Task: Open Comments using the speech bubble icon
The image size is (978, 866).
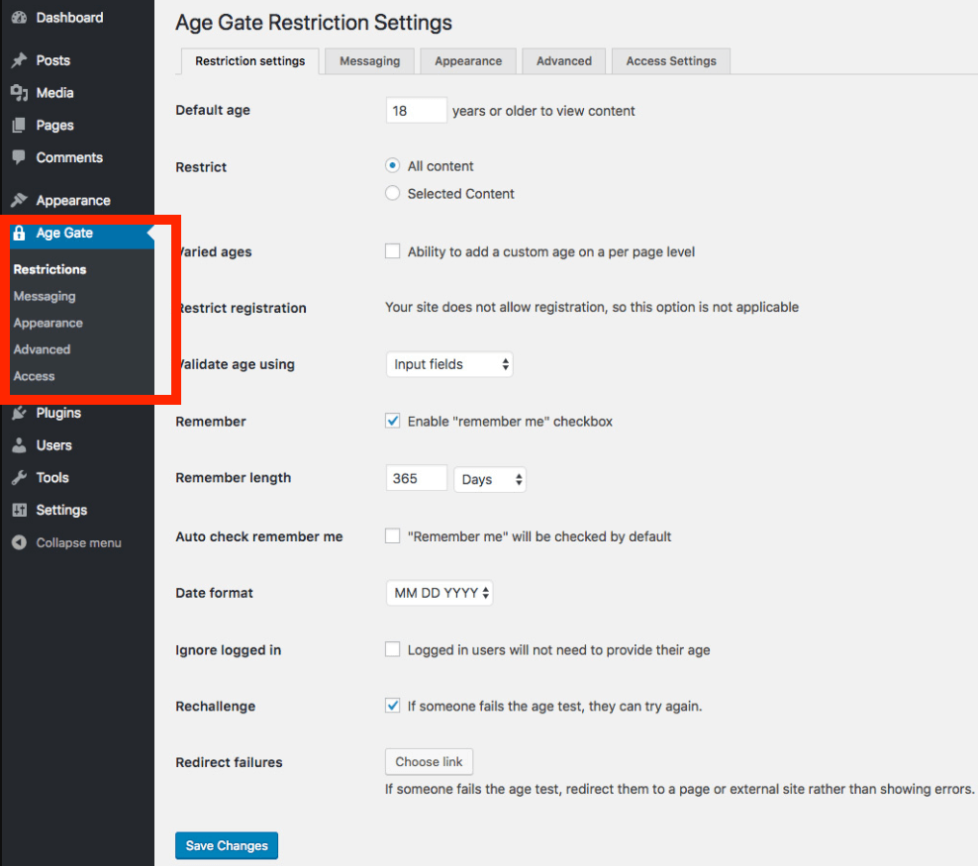Action: pos(19,157)
